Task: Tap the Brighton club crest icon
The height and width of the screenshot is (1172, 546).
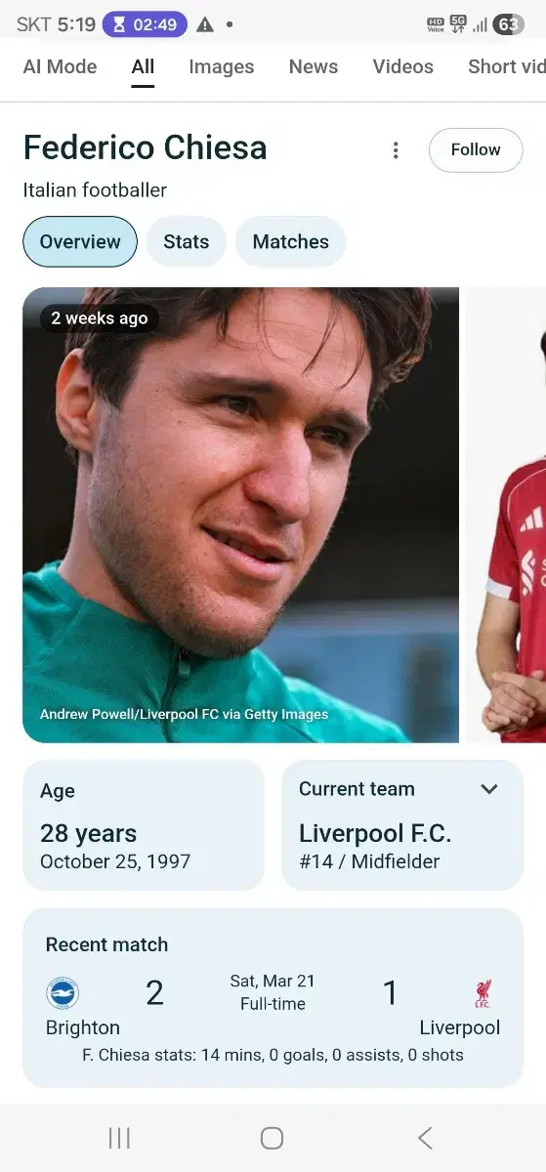Action: [x=63, y=993]
